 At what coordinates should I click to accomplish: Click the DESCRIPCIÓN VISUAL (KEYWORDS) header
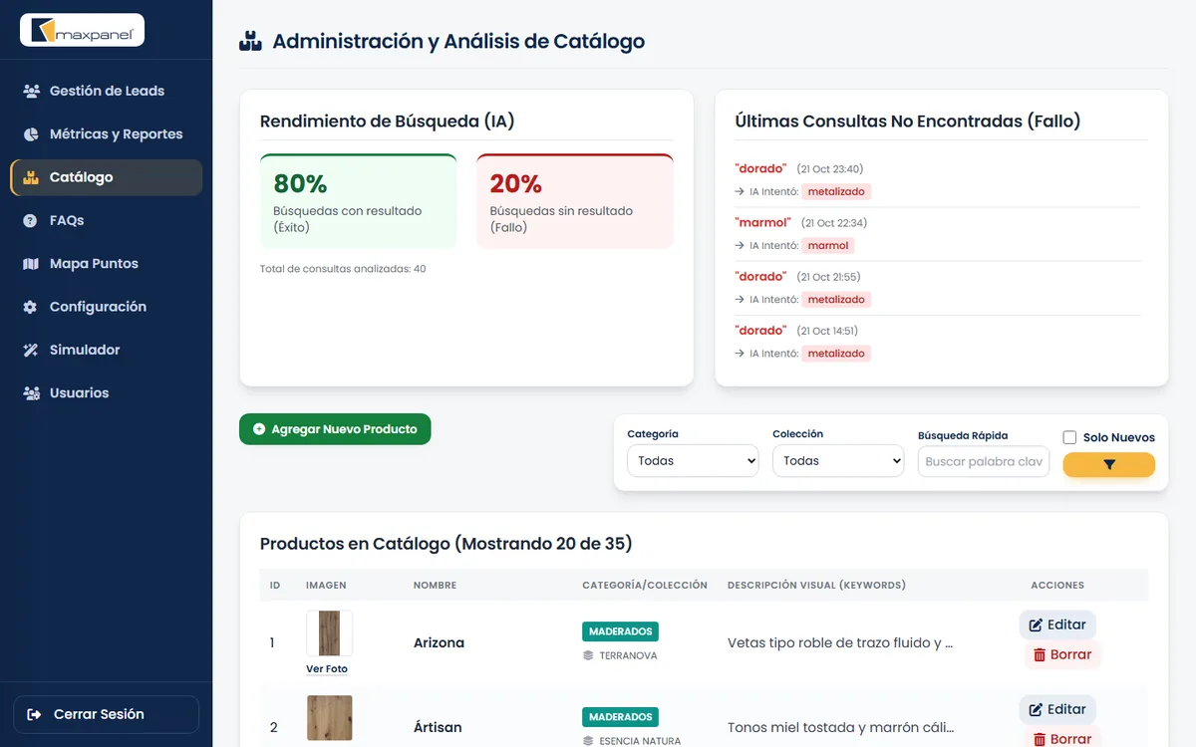coord(816,586)
